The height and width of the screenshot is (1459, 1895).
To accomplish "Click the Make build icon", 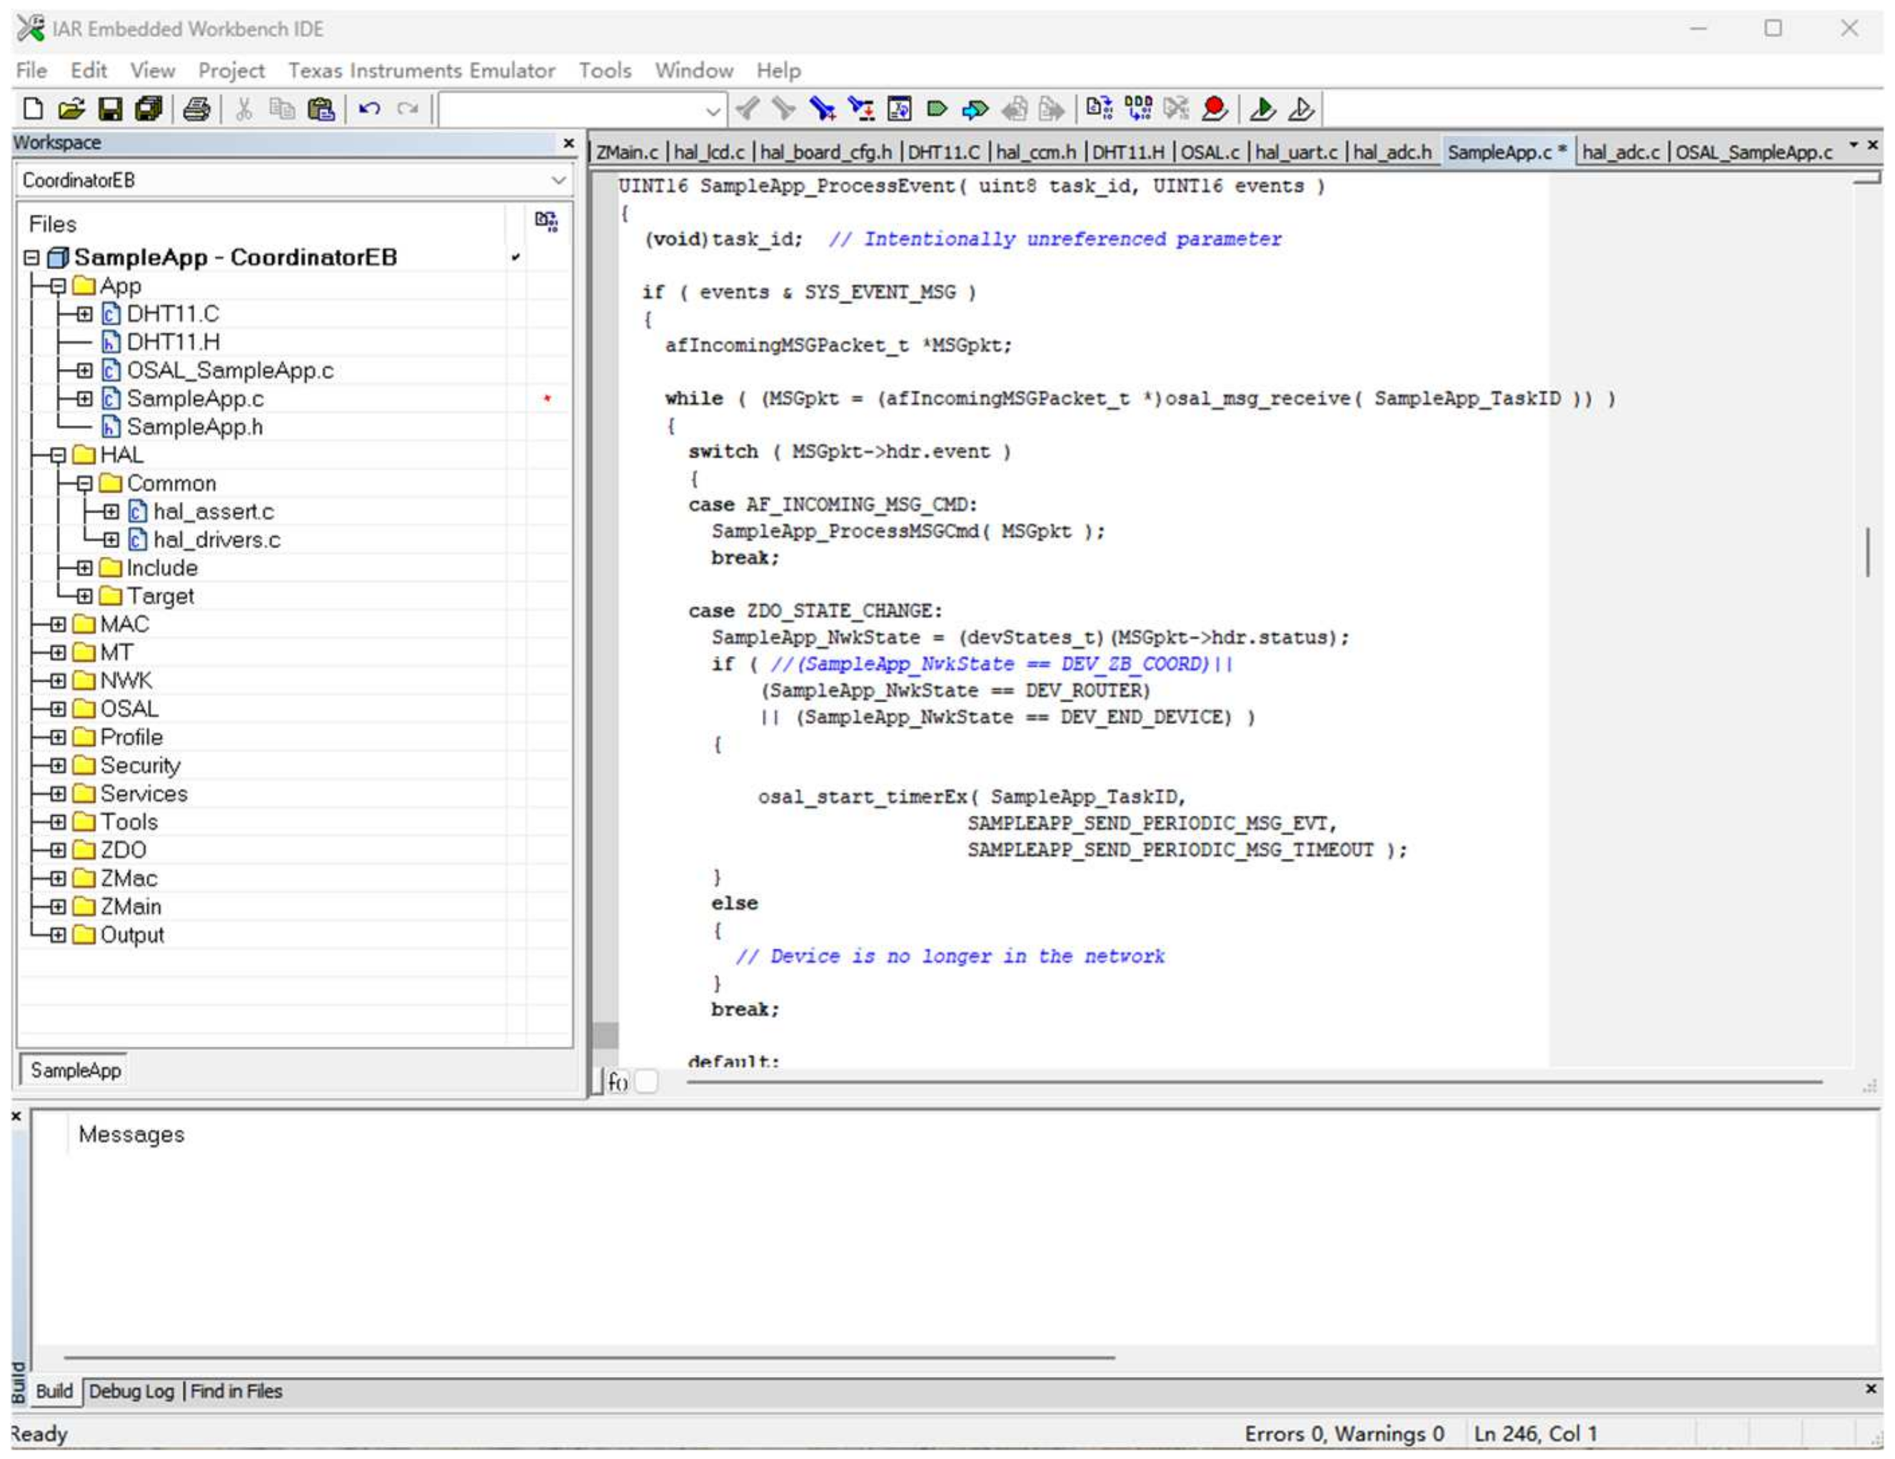I will pyautogui.click(x=1138, y=109).
